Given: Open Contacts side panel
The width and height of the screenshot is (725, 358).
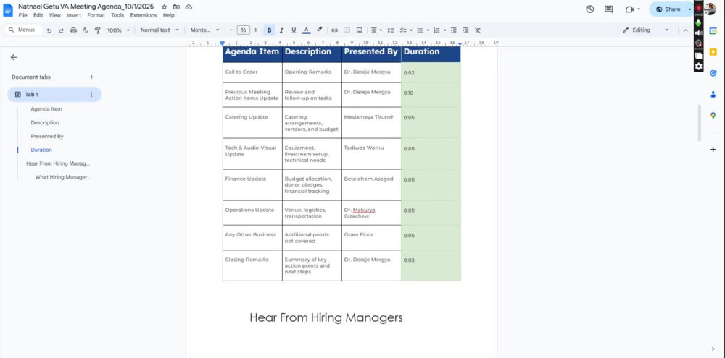Looking at the screenshot, I should click(x=713, y=94).
